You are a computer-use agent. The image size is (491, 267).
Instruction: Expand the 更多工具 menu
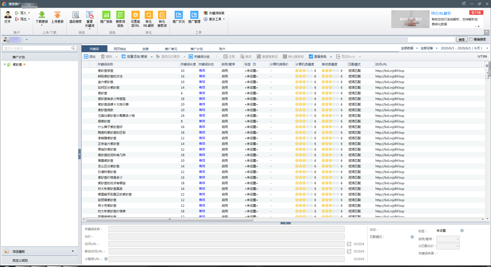tap(214, 19)
